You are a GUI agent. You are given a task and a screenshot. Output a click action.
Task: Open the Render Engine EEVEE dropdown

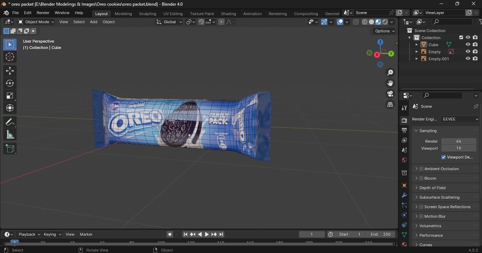pyautogui.click(x=460, y=119)
